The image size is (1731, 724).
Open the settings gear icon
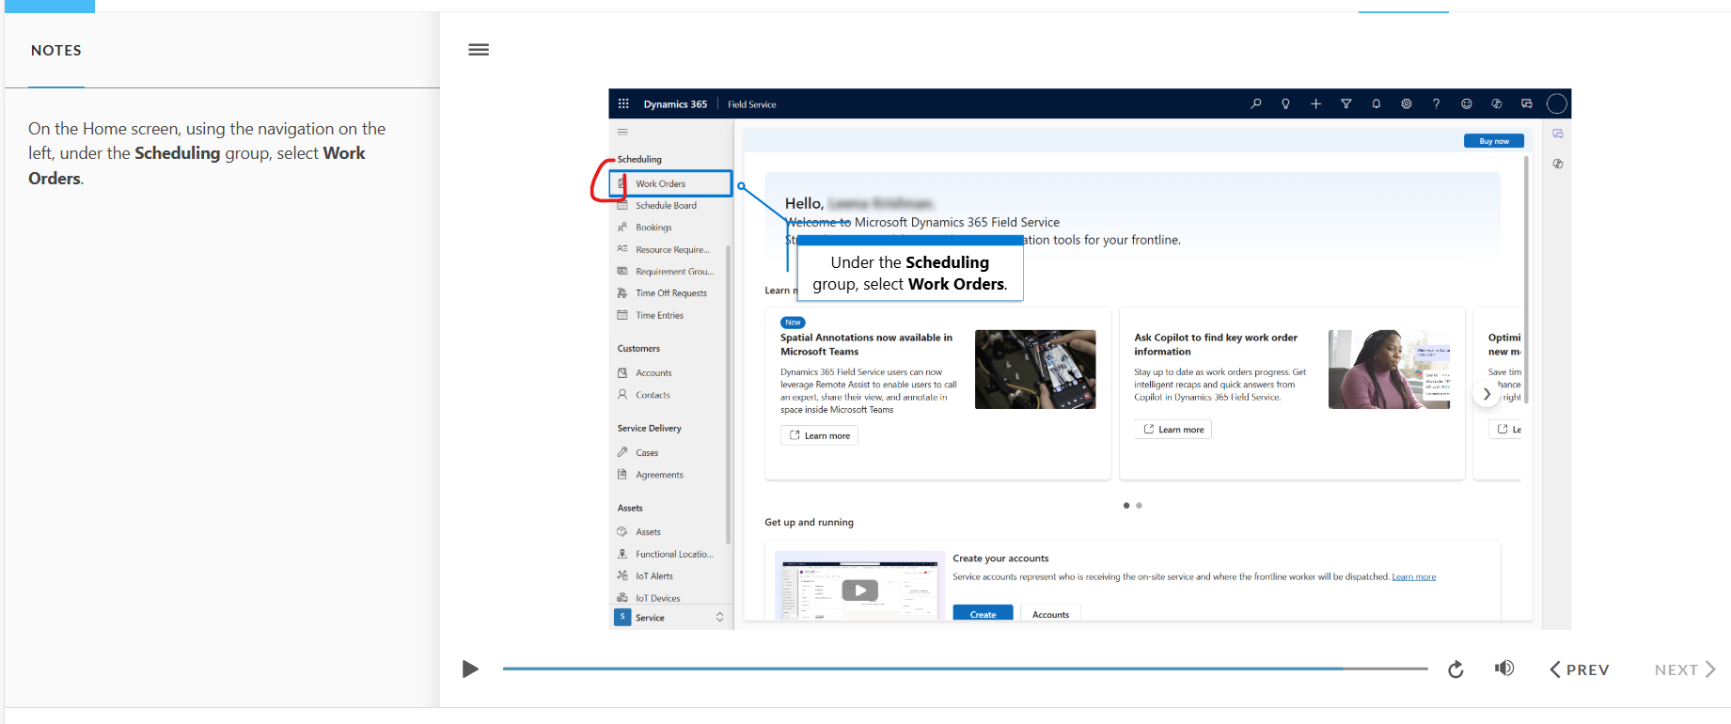coord(1406,104)
